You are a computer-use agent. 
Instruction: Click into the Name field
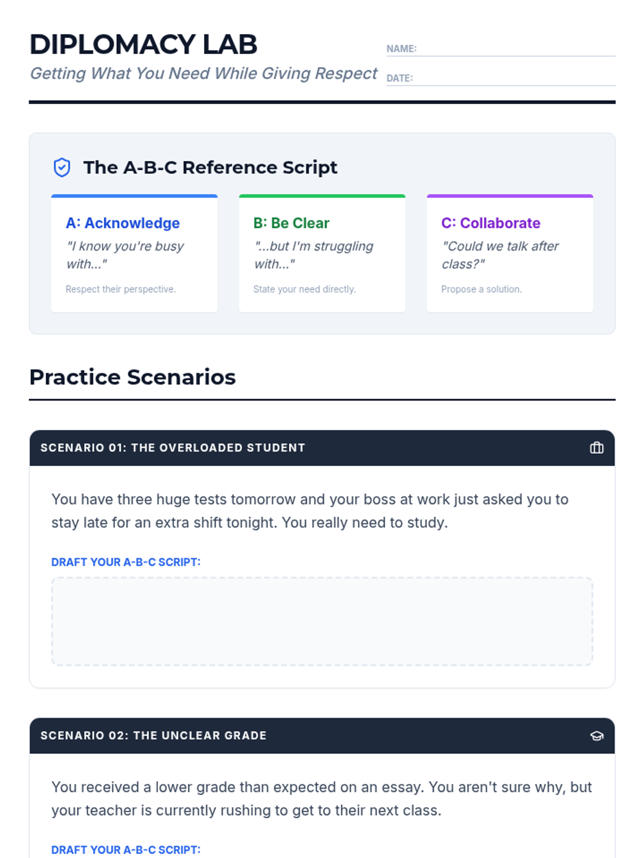click(515, 48)
